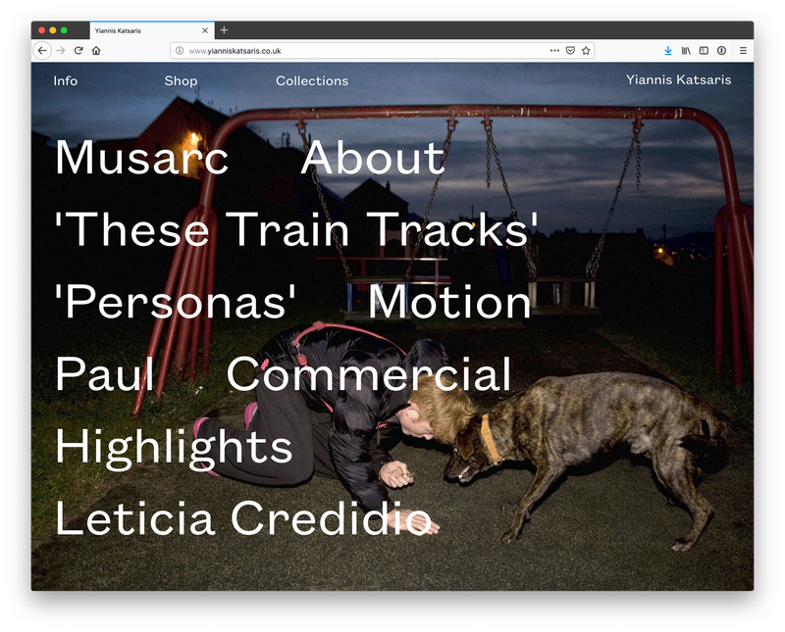
Task: Open a new browser tab
Action: click(x=224, y=30)
